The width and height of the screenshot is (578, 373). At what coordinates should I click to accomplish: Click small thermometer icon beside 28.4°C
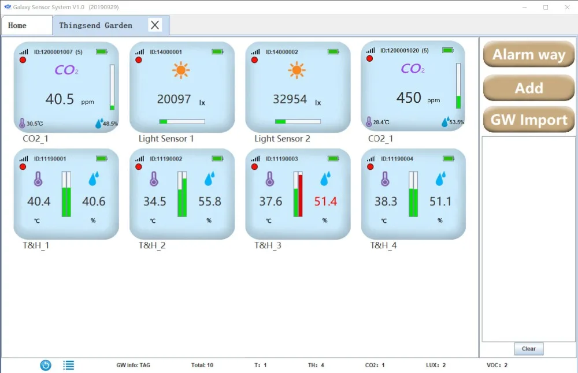click(x=369, y=121)
